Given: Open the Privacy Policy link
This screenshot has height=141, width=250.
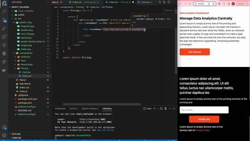Looking at the screenshot, I should [202, 130].
